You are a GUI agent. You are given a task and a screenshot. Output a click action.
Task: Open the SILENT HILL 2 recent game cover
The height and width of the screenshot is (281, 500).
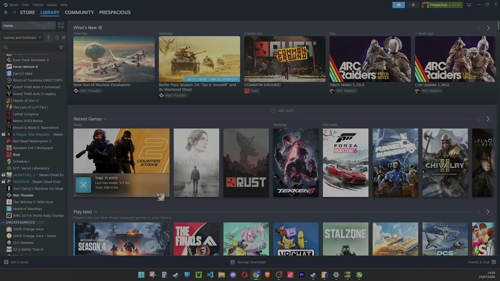click(x=196, y=163)
